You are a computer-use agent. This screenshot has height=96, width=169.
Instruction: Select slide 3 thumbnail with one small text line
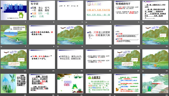pyautogui.click(x=70, y=10)
